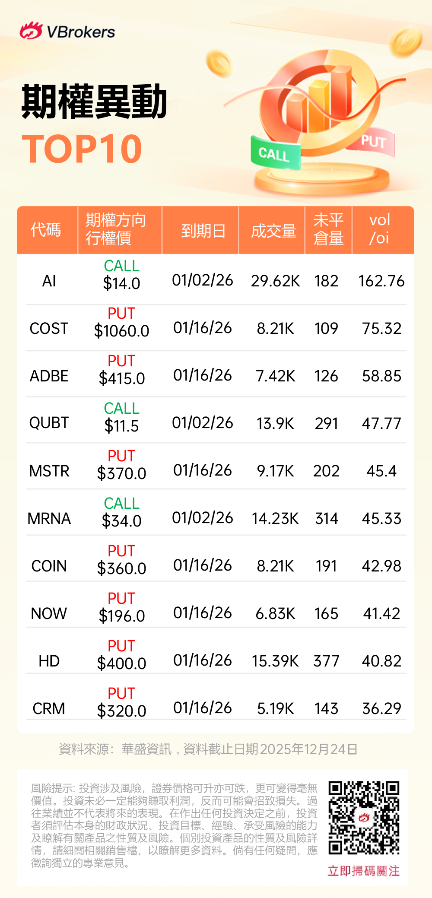Click the 期權異動 title heading

95,102
